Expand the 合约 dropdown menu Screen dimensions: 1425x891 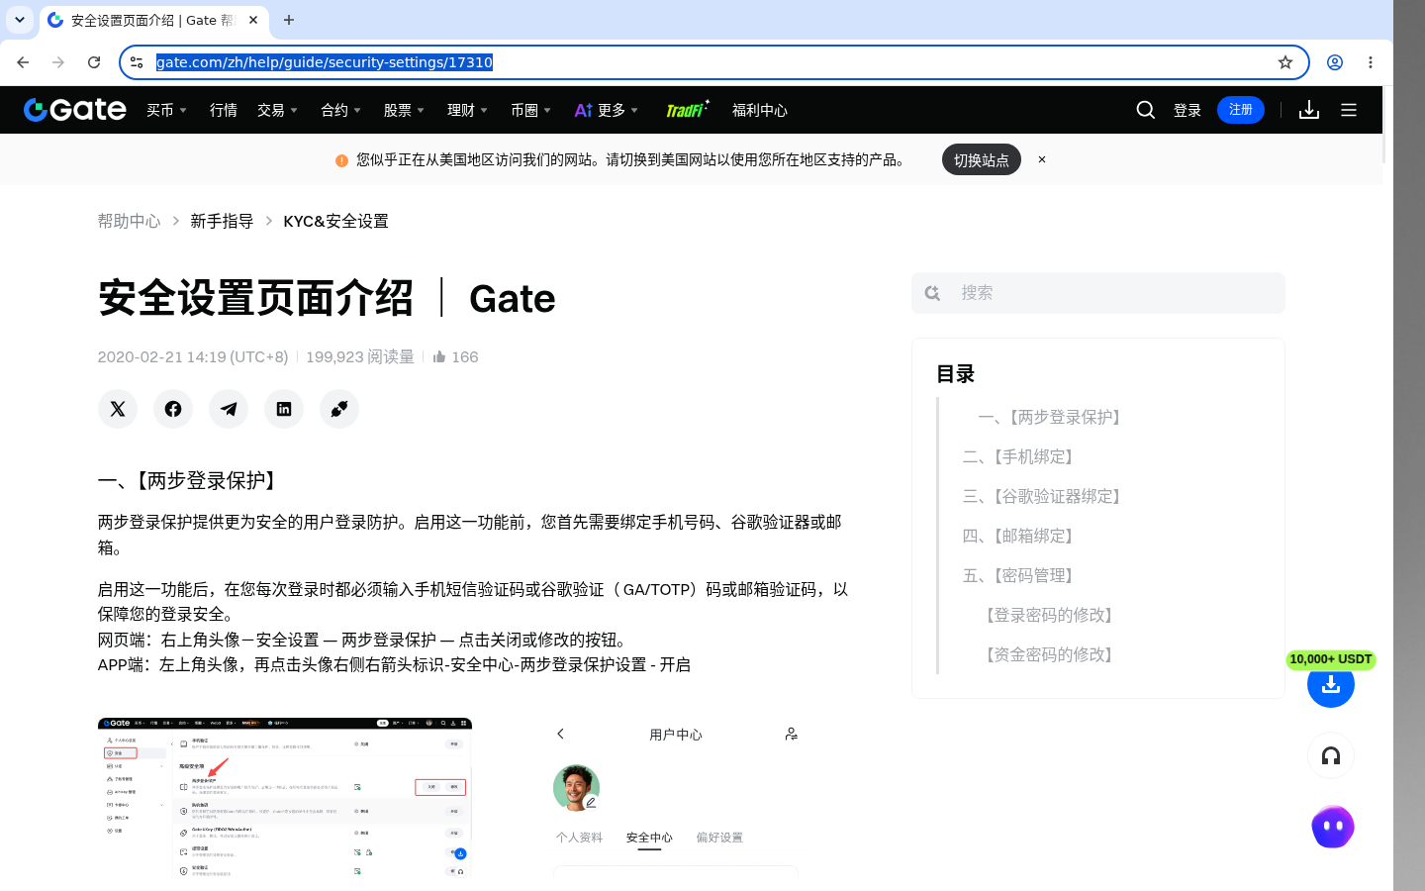[340, 110]
